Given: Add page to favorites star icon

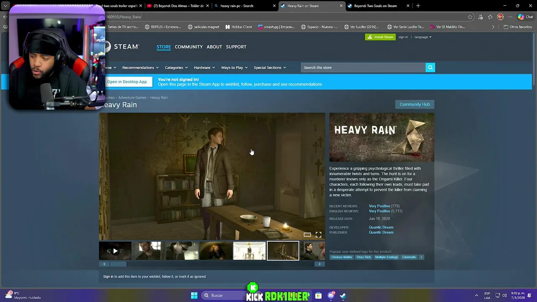Looking at the screenshot, I should 470,17.
